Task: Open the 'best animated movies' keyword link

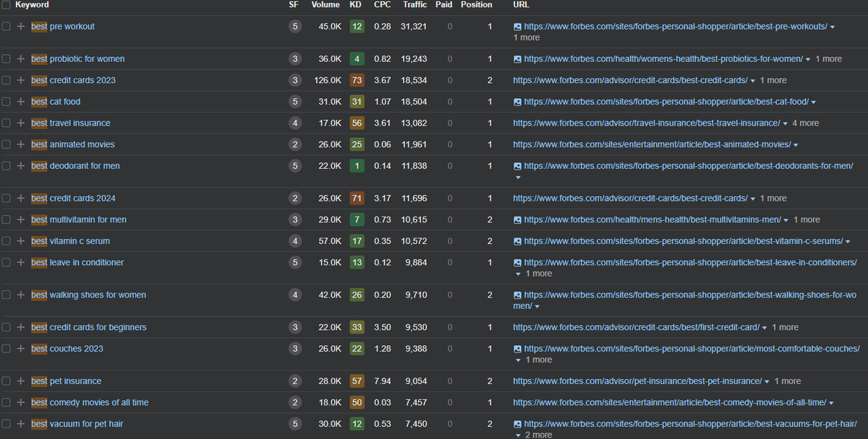Action: (73, 144)
